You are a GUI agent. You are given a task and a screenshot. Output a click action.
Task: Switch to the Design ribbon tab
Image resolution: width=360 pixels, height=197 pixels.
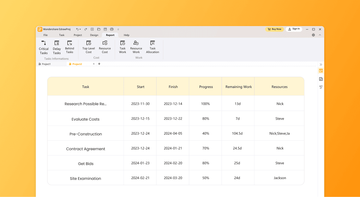[x=94, y=35]
